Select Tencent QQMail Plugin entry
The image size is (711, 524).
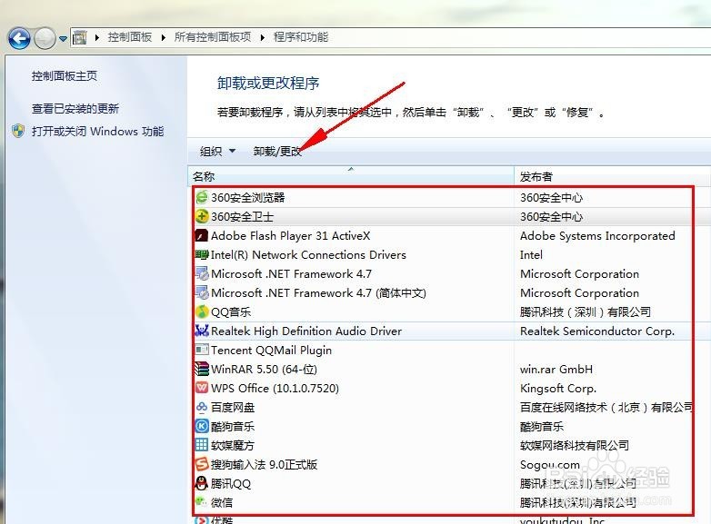[x=271, y=350]
